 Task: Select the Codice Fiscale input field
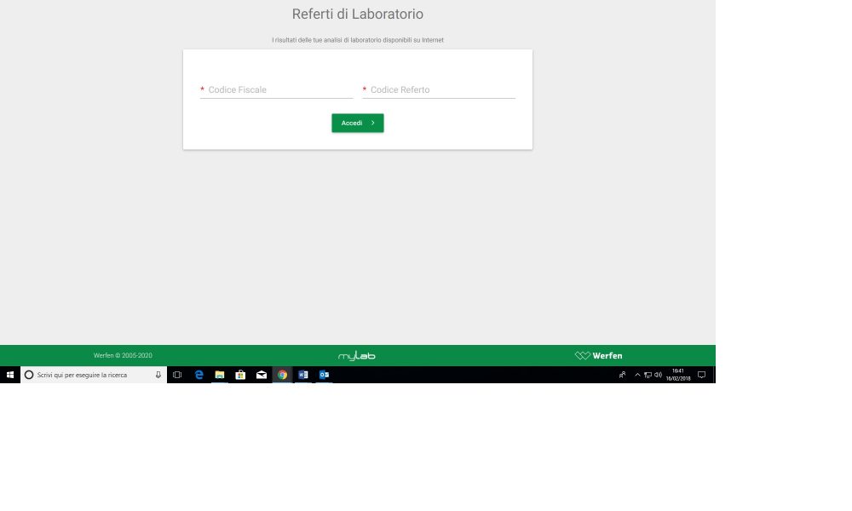tap(276, 89)
